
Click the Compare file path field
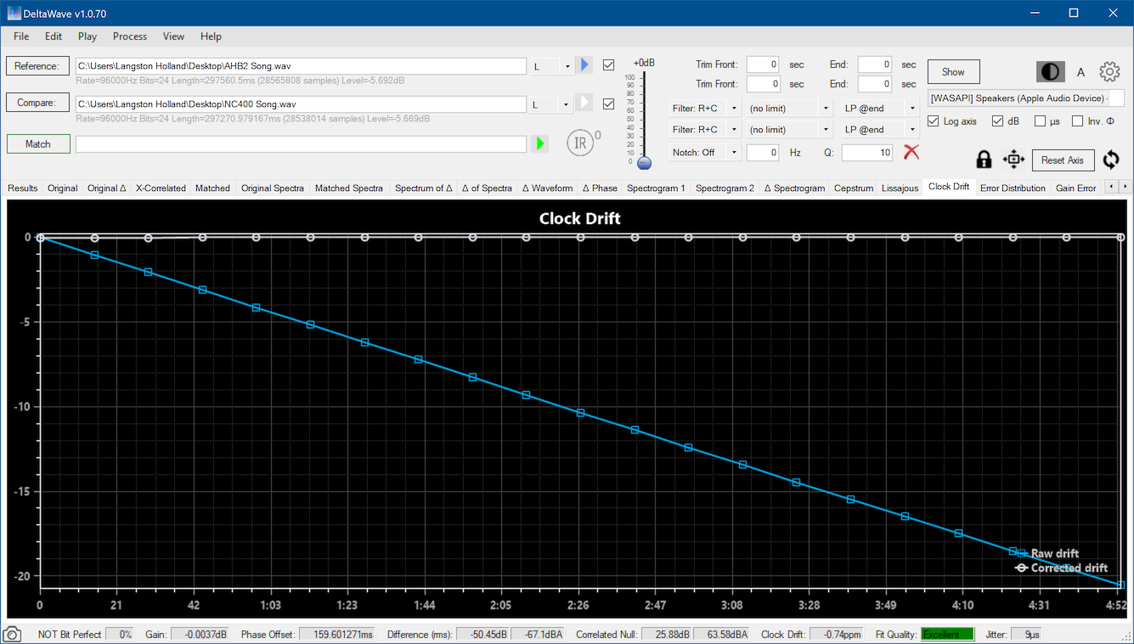[x=301, y=104]
